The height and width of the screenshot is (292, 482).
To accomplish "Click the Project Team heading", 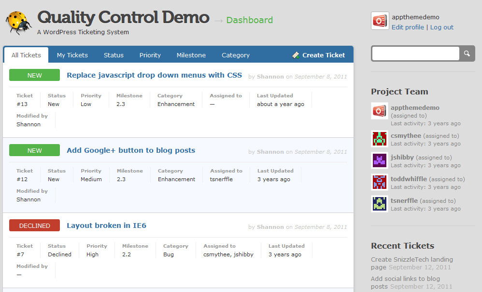I will point(399,92).
